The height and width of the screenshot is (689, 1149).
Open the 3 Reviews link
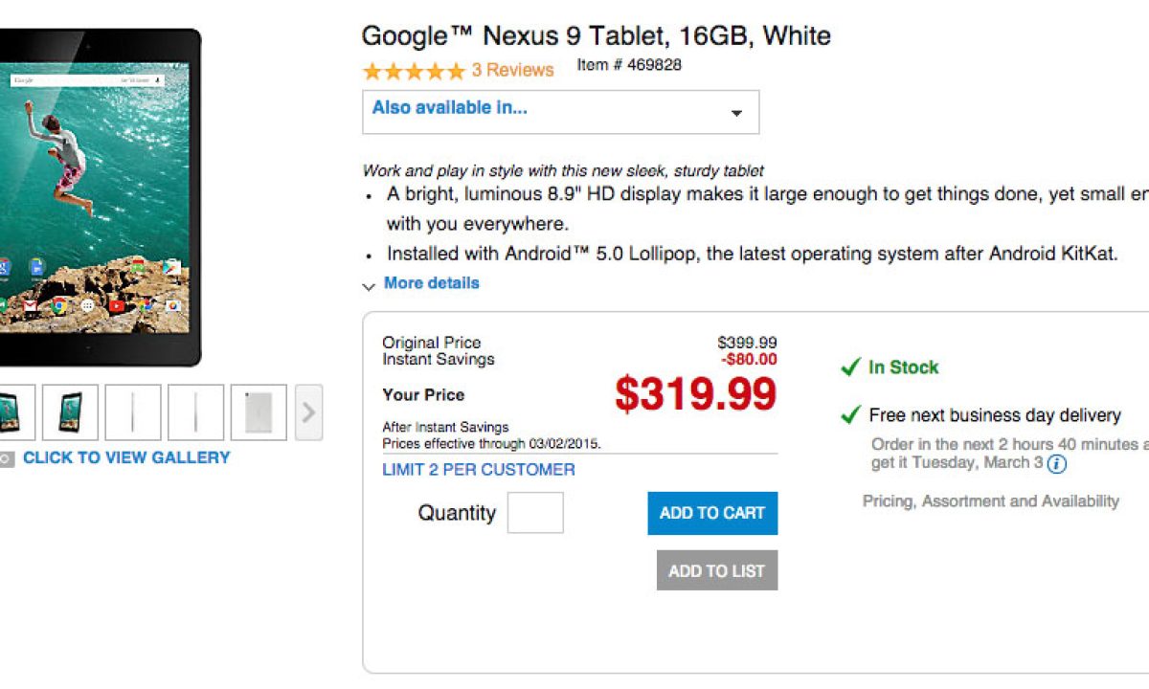(x=512, y=70)
